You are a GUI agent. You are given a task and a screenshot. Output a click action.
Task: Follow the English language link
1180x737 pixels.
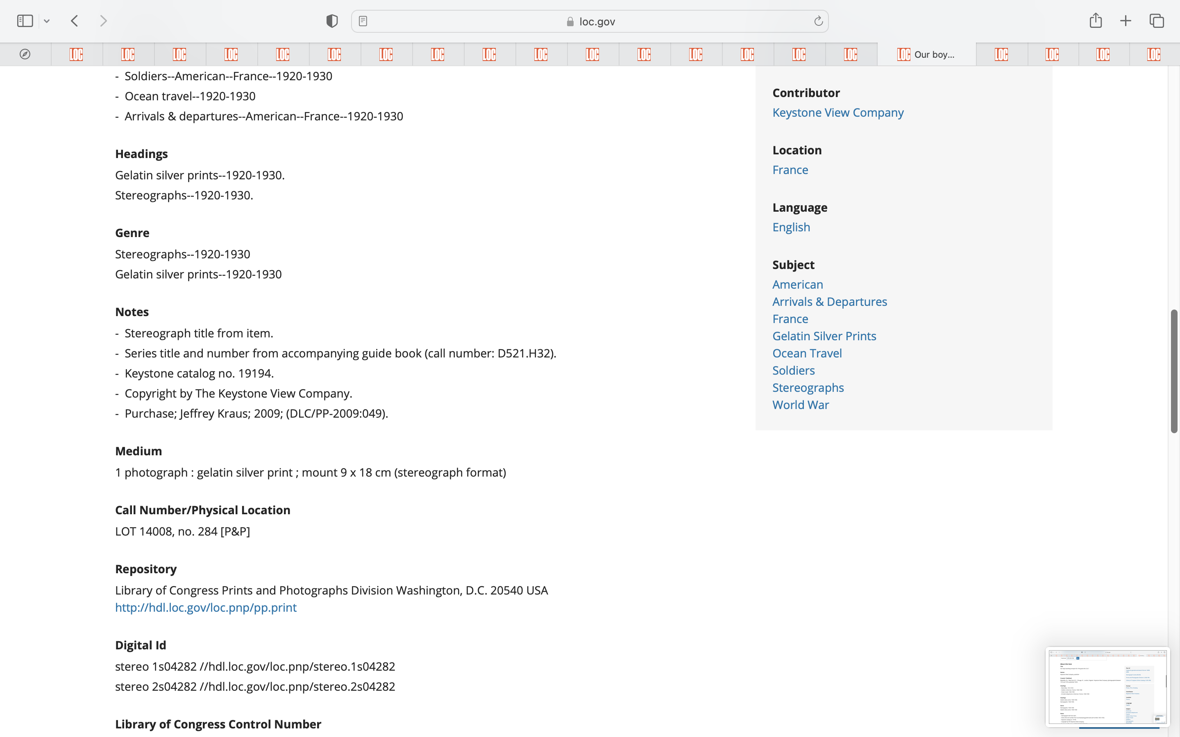[x=791, y=227]
